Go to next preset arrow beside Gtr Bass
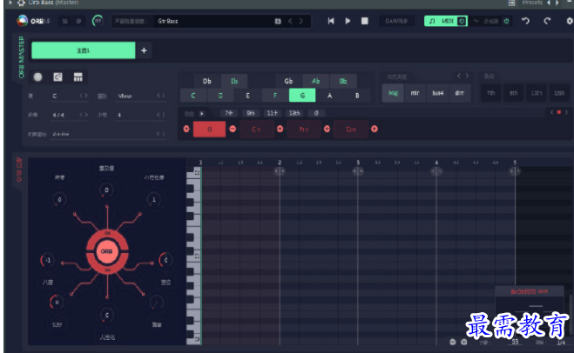 tap(301, 21)
